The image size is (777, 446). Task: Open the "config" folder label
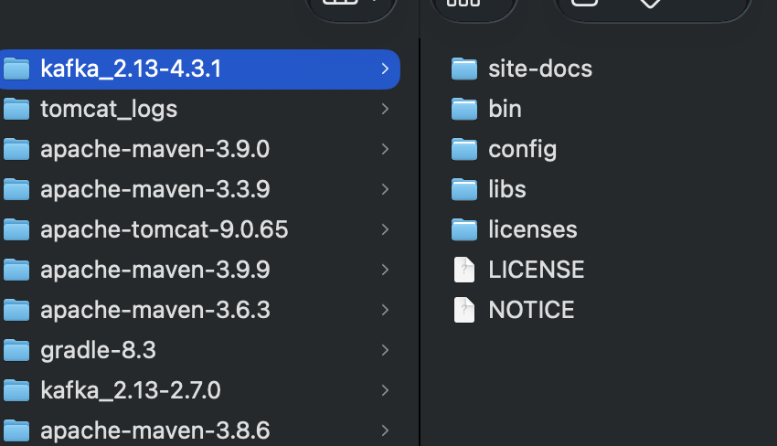pos(522,149)
